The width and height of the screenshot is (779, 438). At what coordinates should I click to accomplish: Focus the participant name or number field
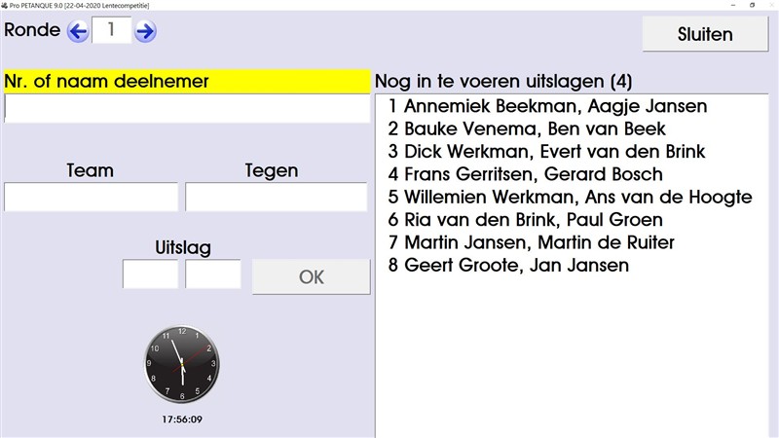(x=187, y=108)
